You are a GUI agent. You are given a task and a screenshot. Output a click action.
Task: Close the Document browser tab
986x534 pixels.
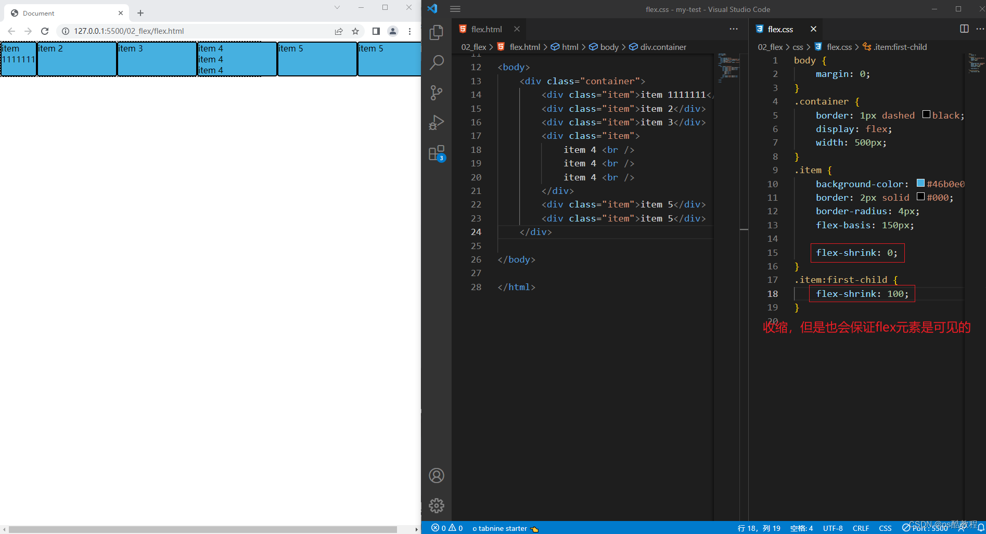pyautogui.click(x=121, y=13)
